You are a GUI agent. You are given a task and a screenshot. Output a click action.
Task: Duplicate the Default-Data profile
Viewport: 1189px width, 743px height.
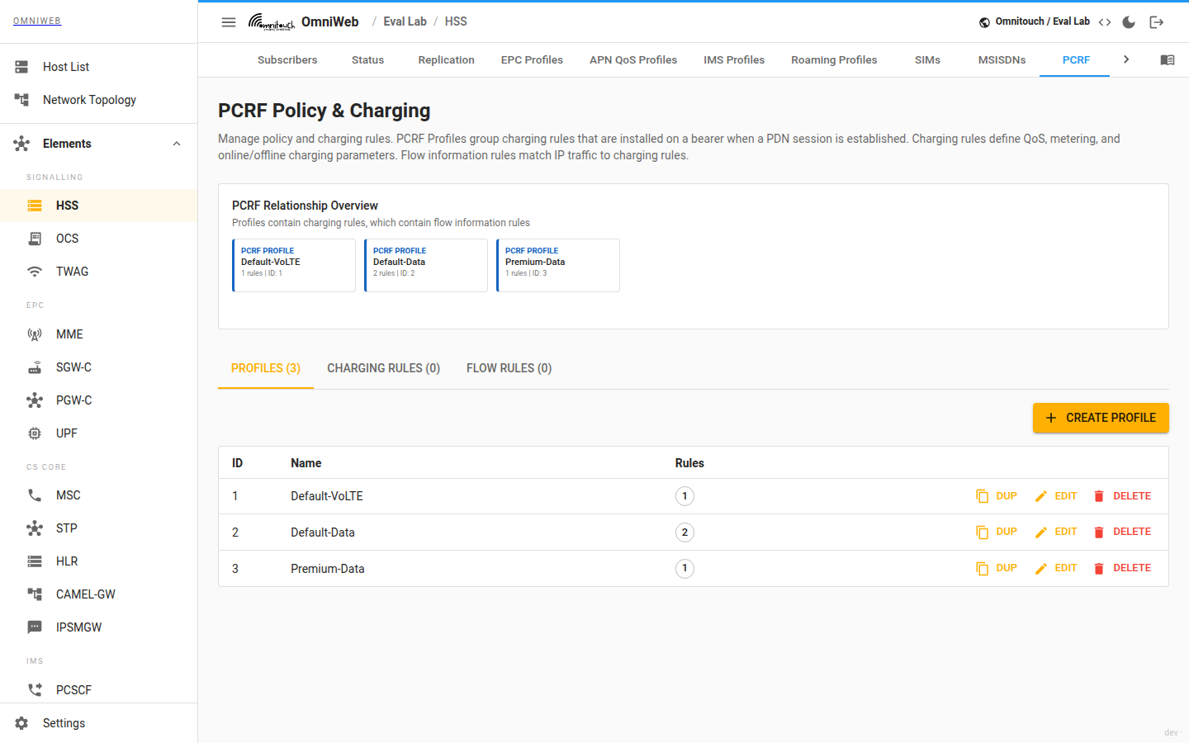[x=997, y=532]
